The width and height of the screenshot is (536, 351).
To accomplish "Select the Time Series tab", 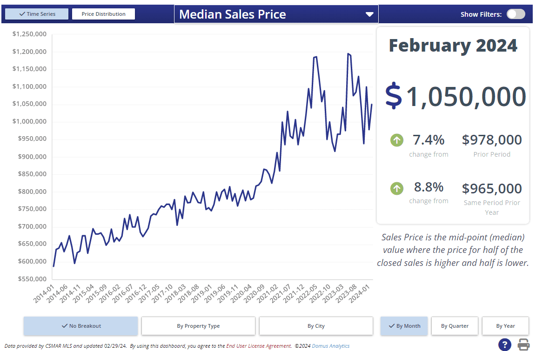I will tap(37, 14).
